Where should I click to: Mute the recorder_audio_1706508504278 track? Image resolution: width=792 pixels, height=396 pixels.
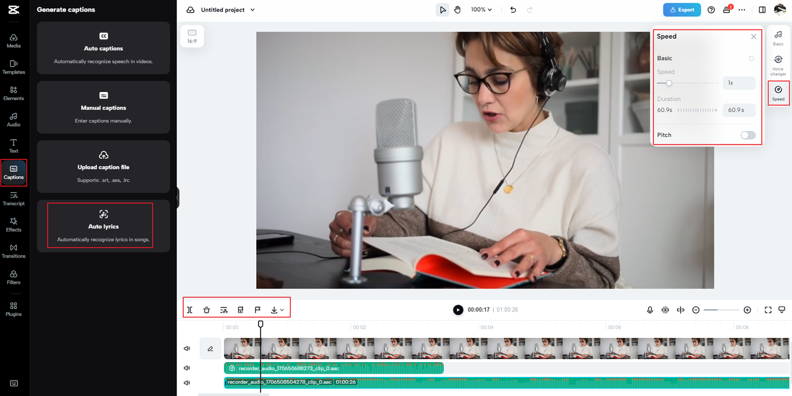[x=187, y=382]
